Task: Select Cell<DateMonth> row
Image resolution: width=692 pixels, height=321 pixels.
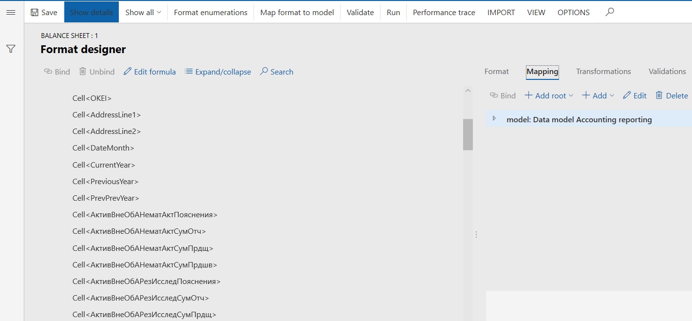Action: pyautogui.click(x=103, y=148)
